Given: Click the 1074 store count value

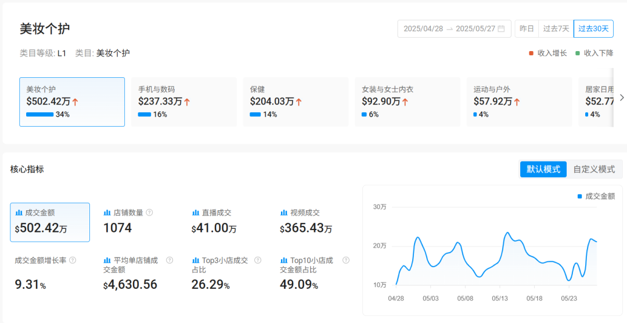Looking at the screenshot, I should (x=117, y=228).
